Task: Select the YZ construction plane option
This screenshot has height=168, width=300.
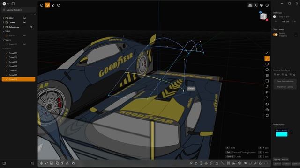Action: point(285,75)
